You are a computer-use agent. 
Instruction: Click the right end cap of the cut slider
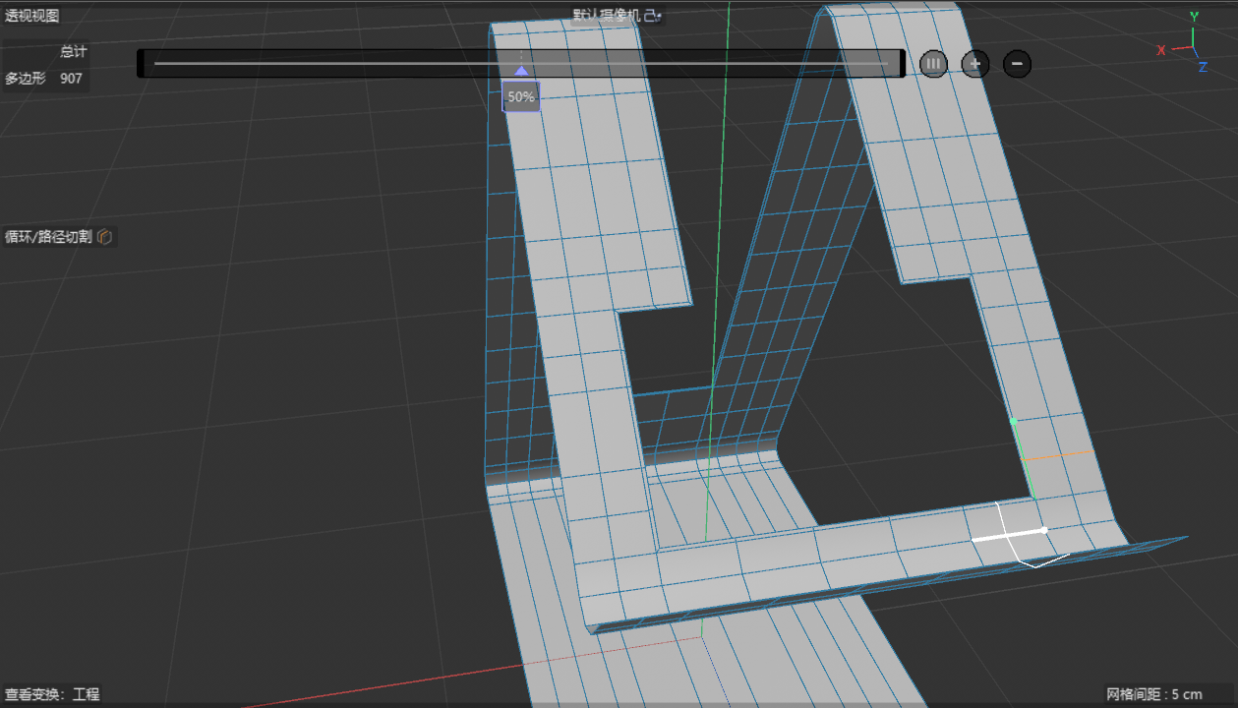click(x=901, y=64)
